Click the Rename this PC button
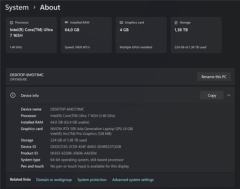This screenshot has height=189, width=240. pos(214,77)
